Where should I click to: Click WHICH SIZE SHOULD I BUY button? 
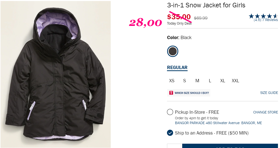click(189, 93)
